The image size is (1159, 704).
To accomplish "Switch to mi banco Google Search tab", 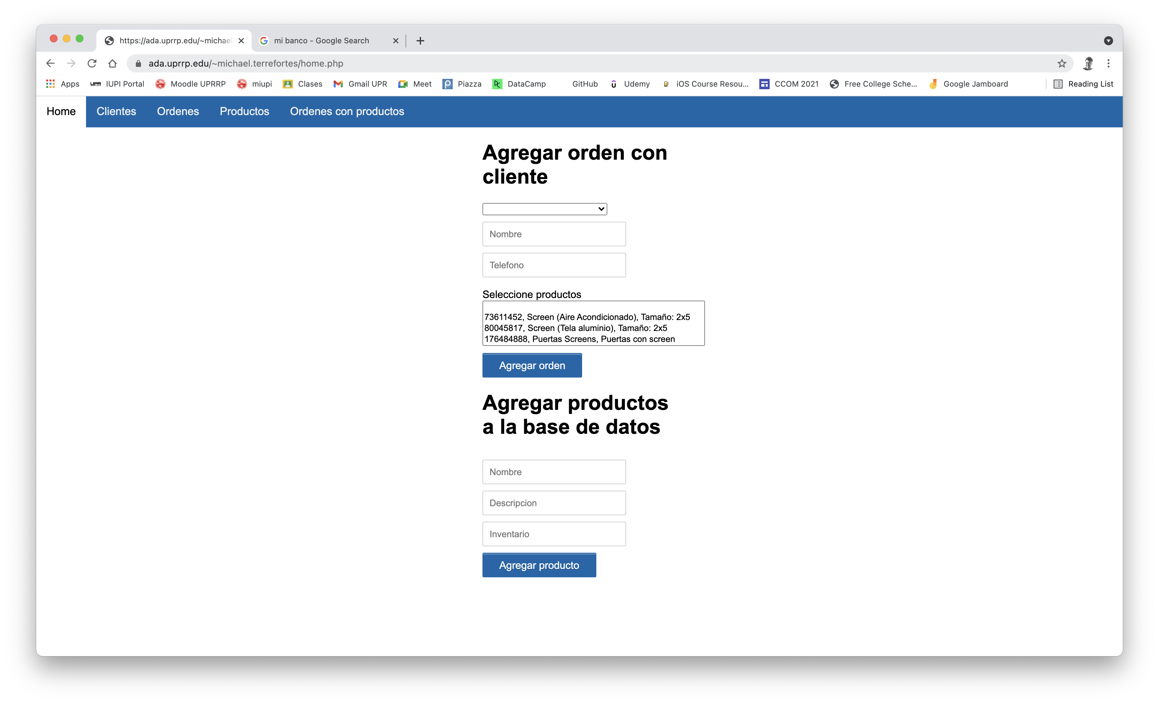I will [322, 41].
